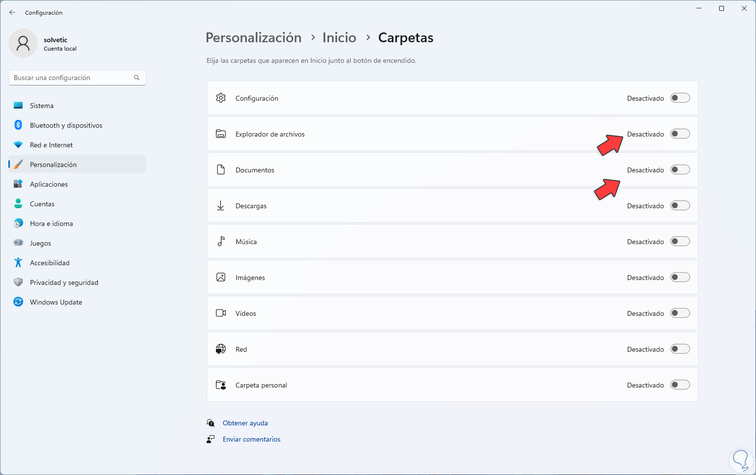This screenshot has width=756, height=475.
Task: Toggle the Descargas folder on
Action: pos(680,206)
